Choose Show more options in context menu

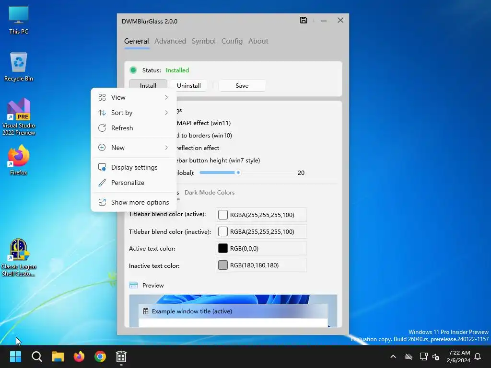click(133, 203)
